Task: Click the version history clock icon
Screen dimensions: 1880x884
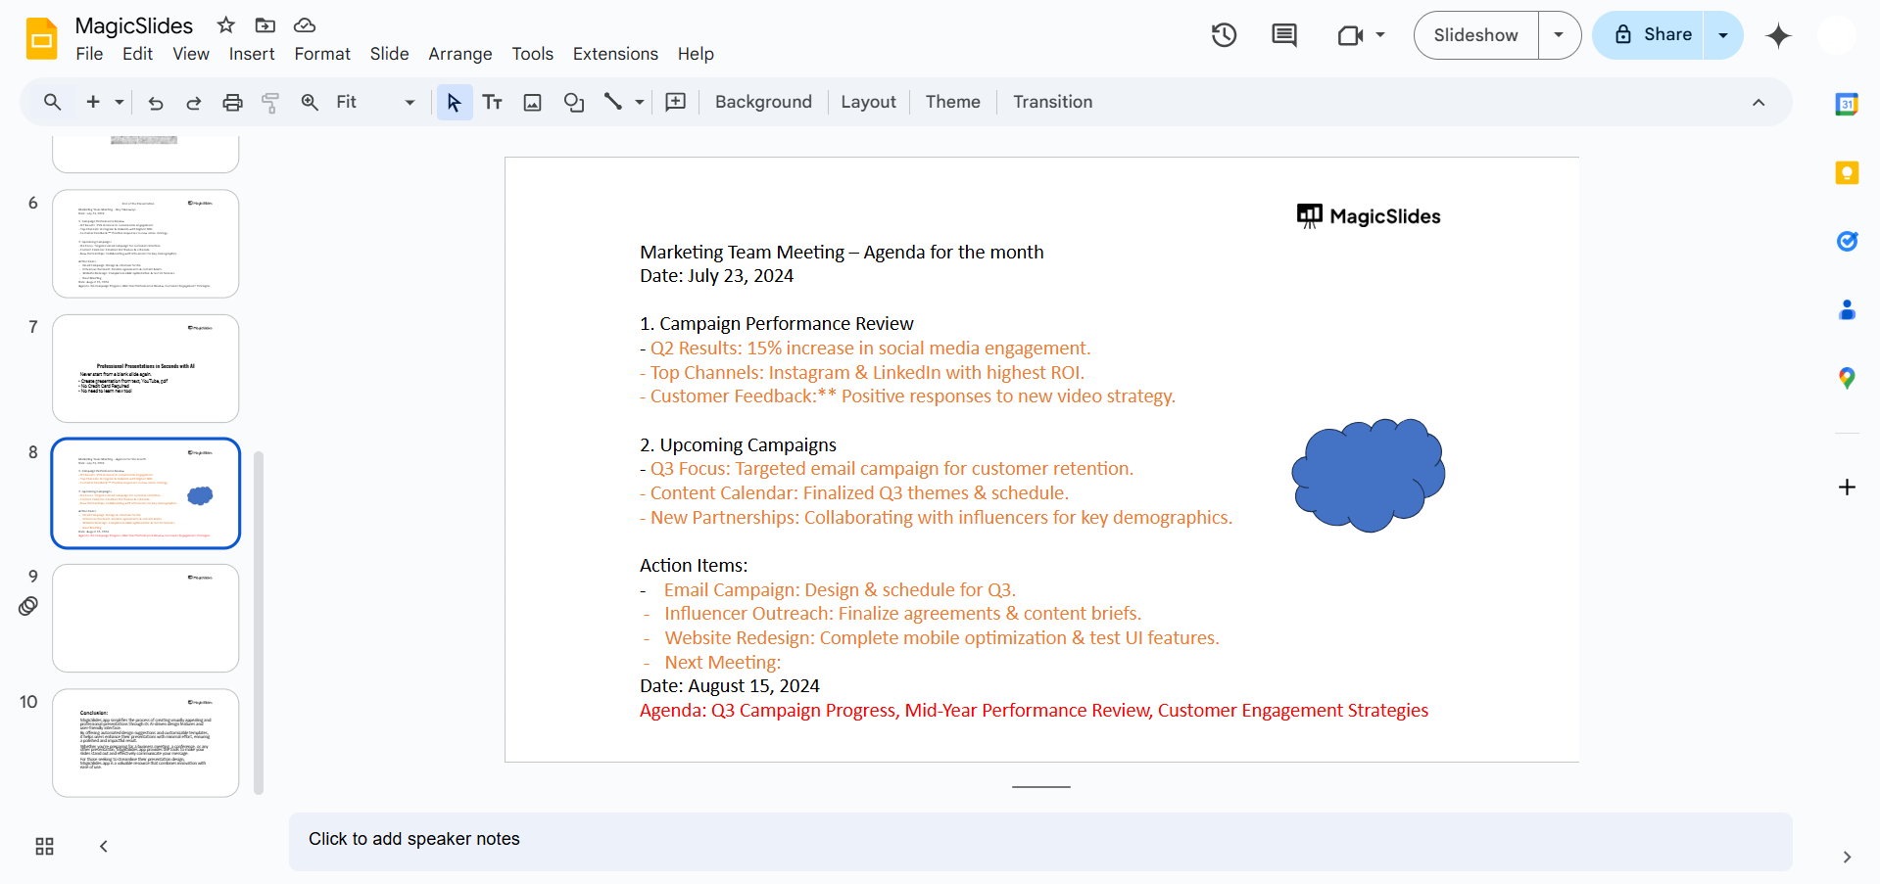Action: [1224, 35]
